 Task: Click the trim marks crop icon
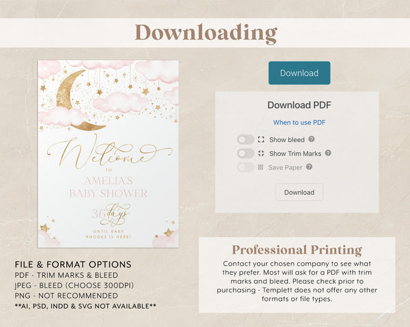261,154
